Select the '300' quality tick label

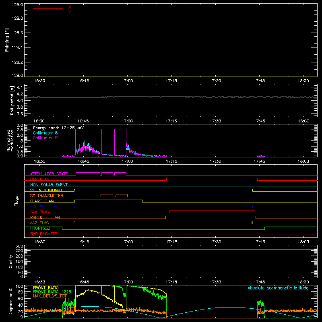pos(19,246)
